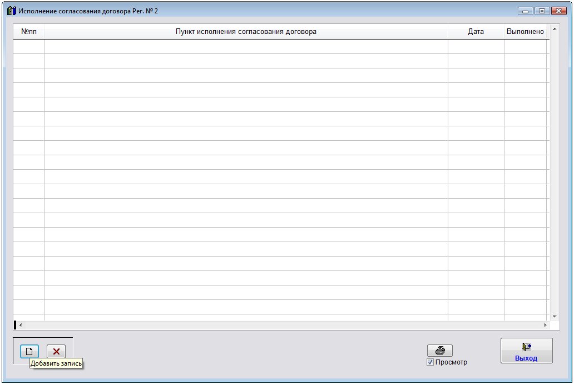The width and height of the screenshot is (574, 384).
Task: Click the №пп column header
Action: pyautogui.click(x=28, y=32)
